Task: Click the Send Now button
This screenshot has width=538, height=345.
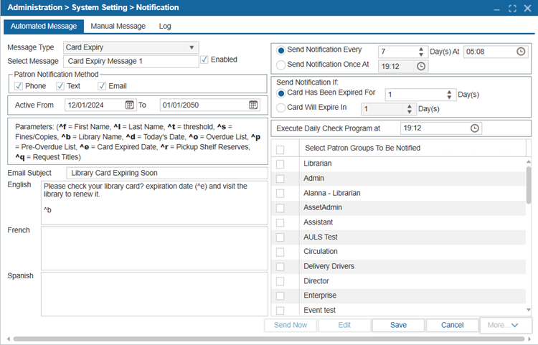Action: point(291,325)
